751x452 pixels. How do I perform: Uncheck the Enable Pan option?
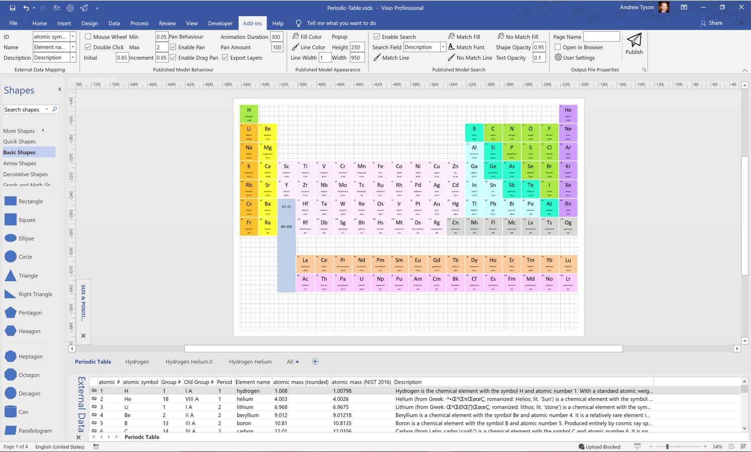[x=173, y=47]
